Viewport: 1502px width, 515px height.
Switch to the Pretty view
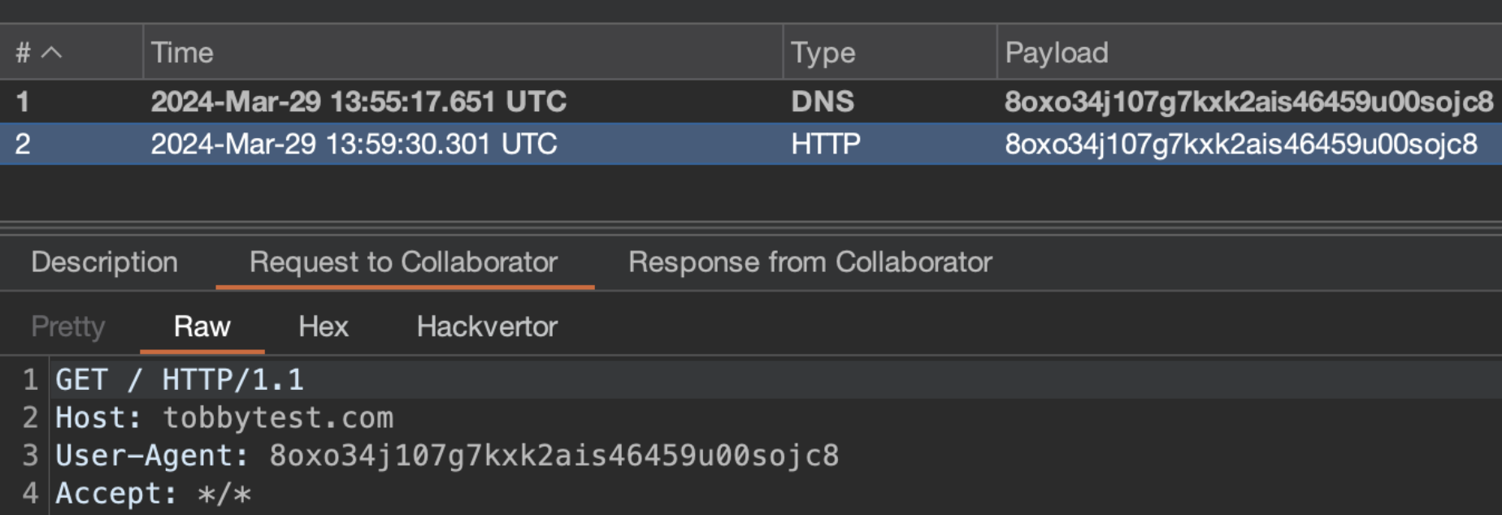tap(68, 327)
